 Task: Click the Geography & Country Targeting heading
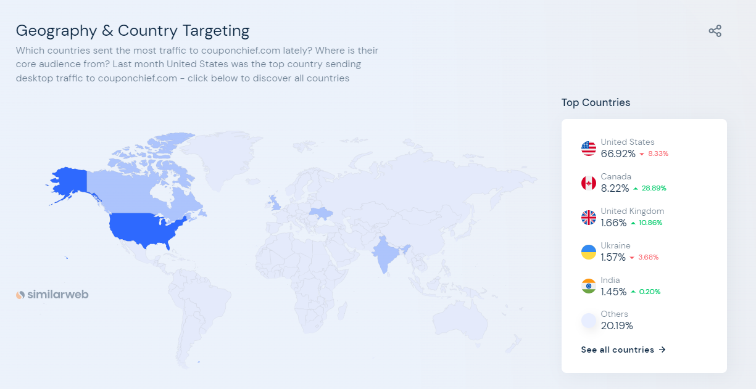(x=133, y=30)
